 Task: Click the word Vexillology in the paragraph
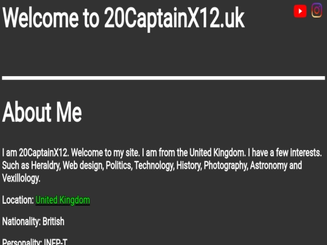click(21, 178)
